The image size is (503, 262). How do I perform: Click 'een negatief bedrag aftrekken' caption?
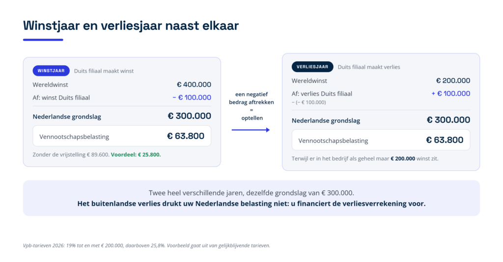251,98
